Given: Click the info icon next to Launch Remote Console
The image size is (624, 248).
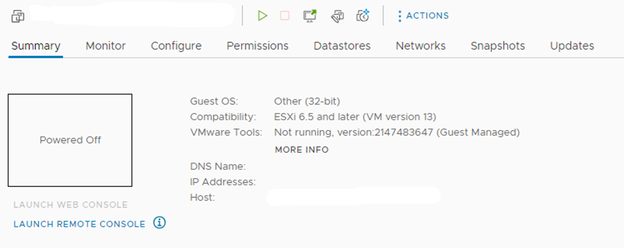Looking at the screenshot, I should click(159, 223).
